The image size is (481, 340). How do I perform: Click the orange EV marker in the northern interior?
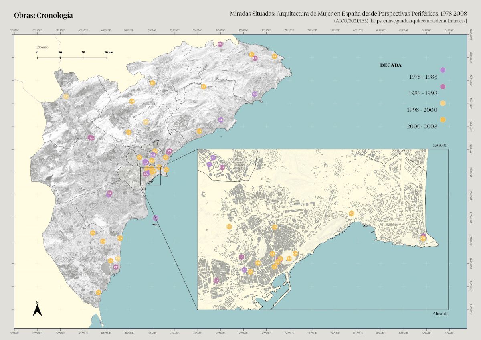pos(204,86)
